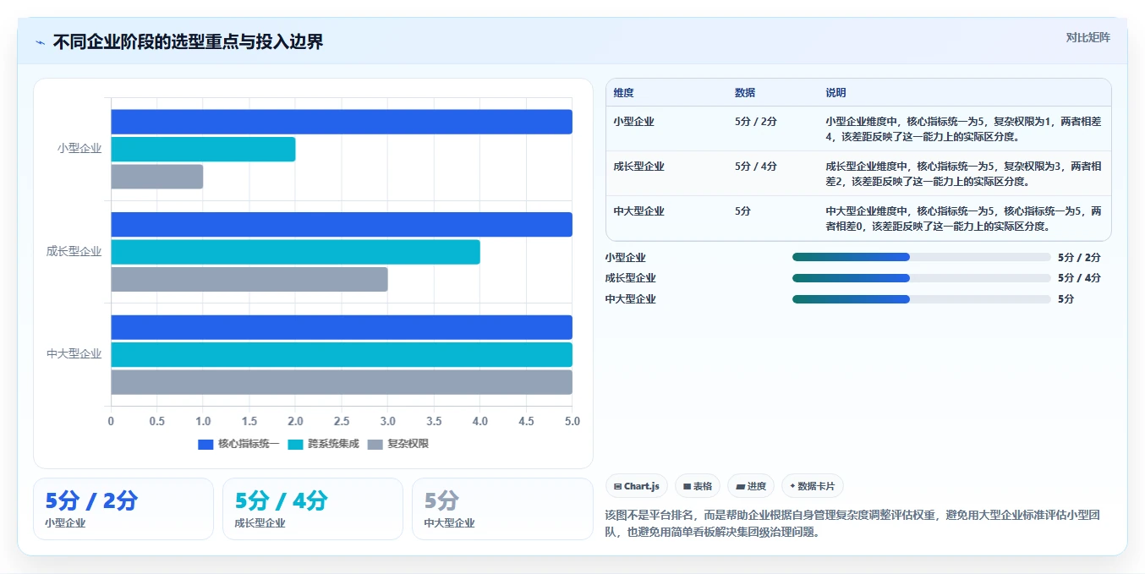The width and height of the screenshot is (1145, 574).
Task: Select the 中大型企业 table row cell
Action: [638, 211]
